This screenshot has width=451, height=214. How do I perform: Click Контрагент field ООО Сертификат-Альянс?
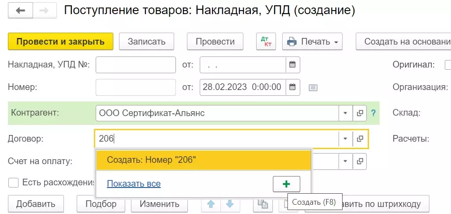click(217, 113)
